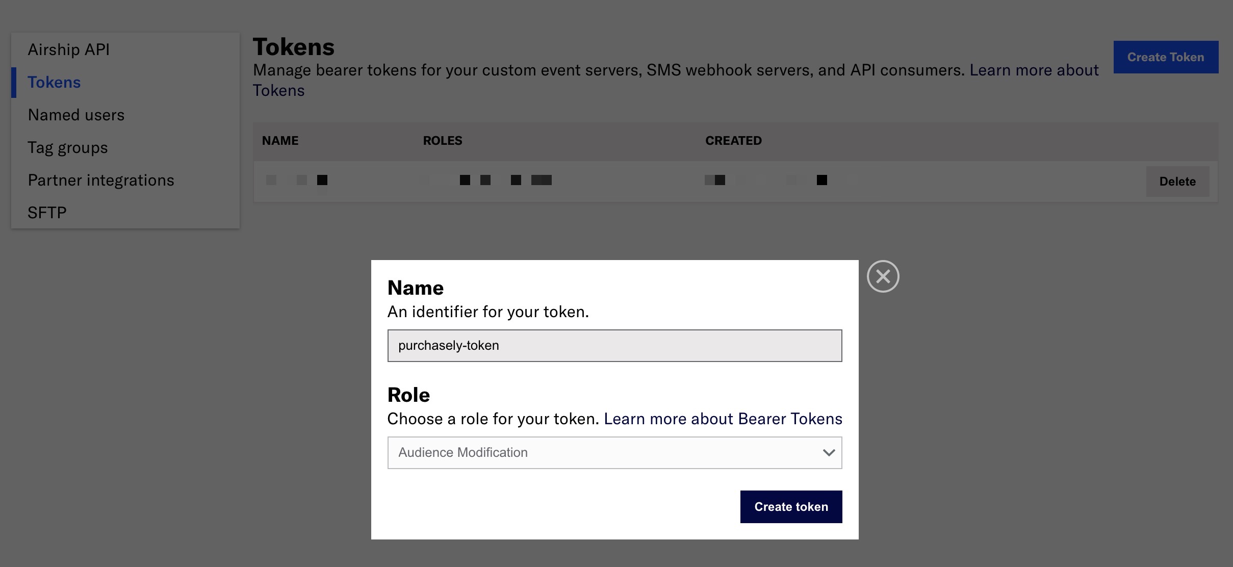Close the token creation dialog
Viewport: 1233px width, 567px height.
883,276
